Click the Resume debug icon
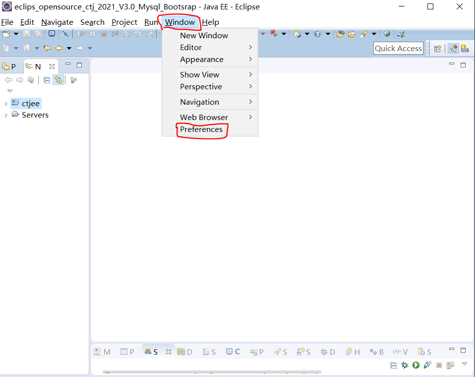 point(81,34)
